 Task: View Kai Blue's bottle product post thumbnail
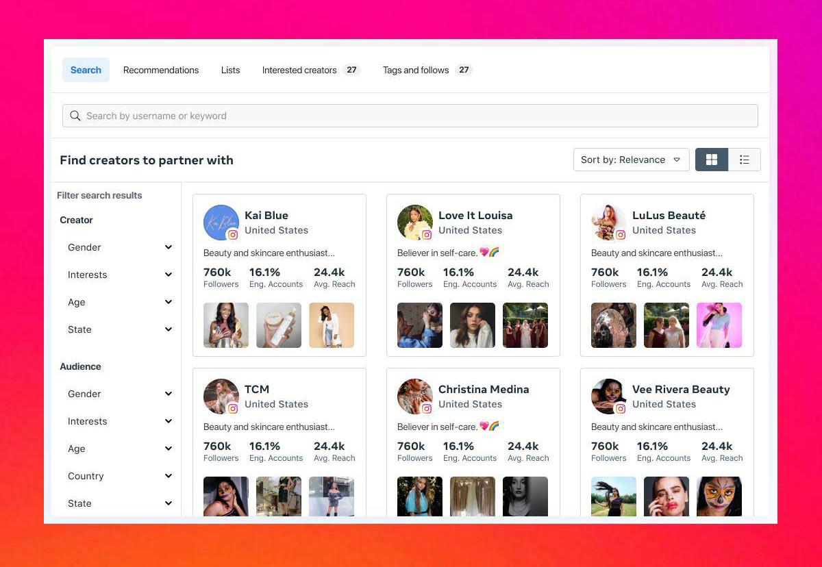279,325
